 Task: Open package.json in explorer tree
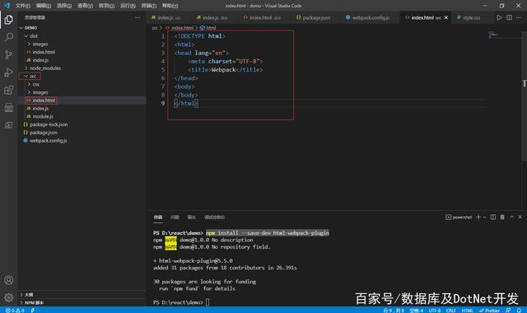tap(82, 133)
